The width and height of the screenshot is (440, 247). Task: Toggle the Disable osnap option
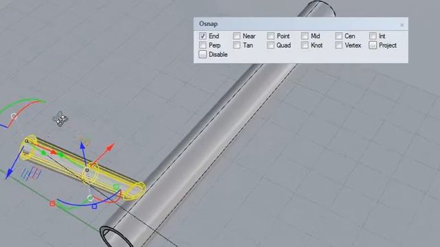[203, 54]
